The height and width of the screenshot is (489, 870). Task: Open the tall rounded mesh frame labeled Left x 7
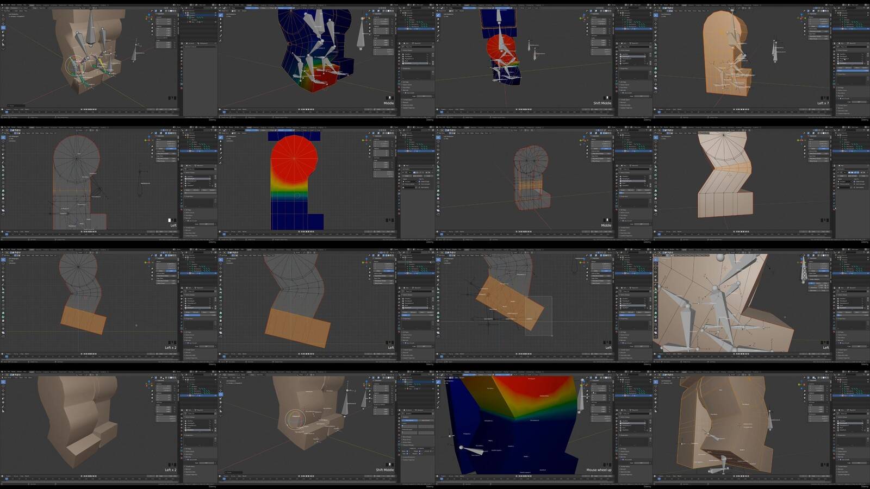pyautogui.click(x=761, y=60)
